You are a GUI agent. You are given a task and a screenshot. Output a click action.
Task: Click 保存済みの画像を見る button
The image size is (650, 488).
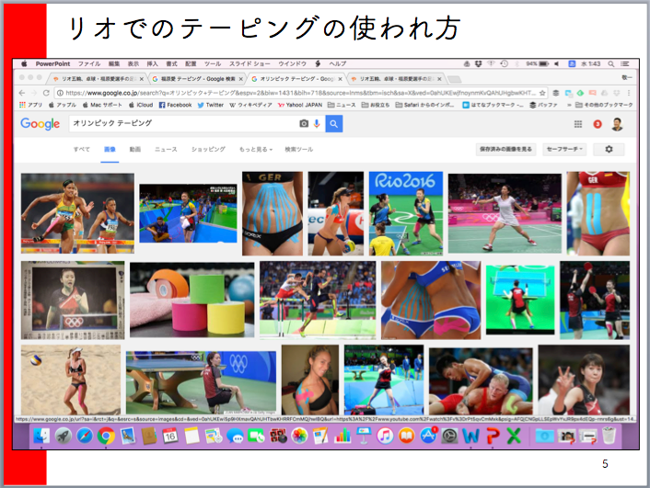505,149
